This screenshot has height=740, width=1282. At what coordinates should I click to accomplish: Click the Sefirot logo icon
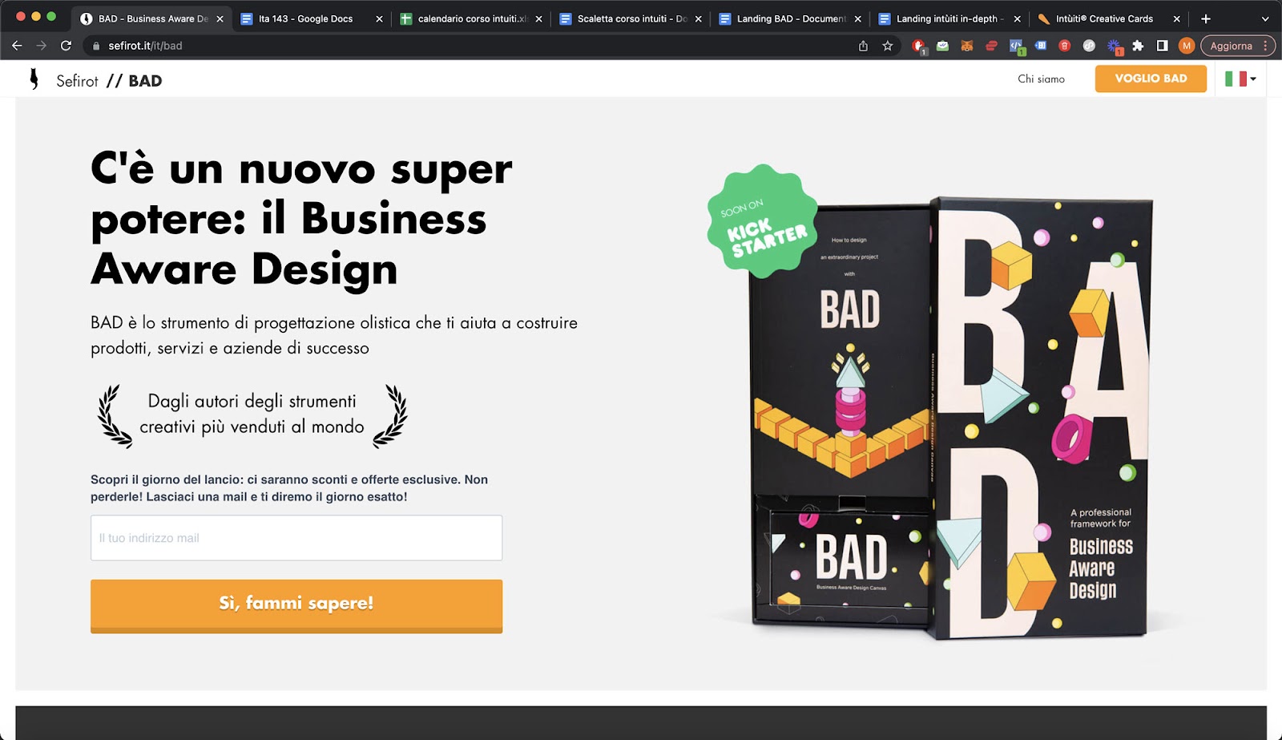pyautogui.click(x=34, y=79)
